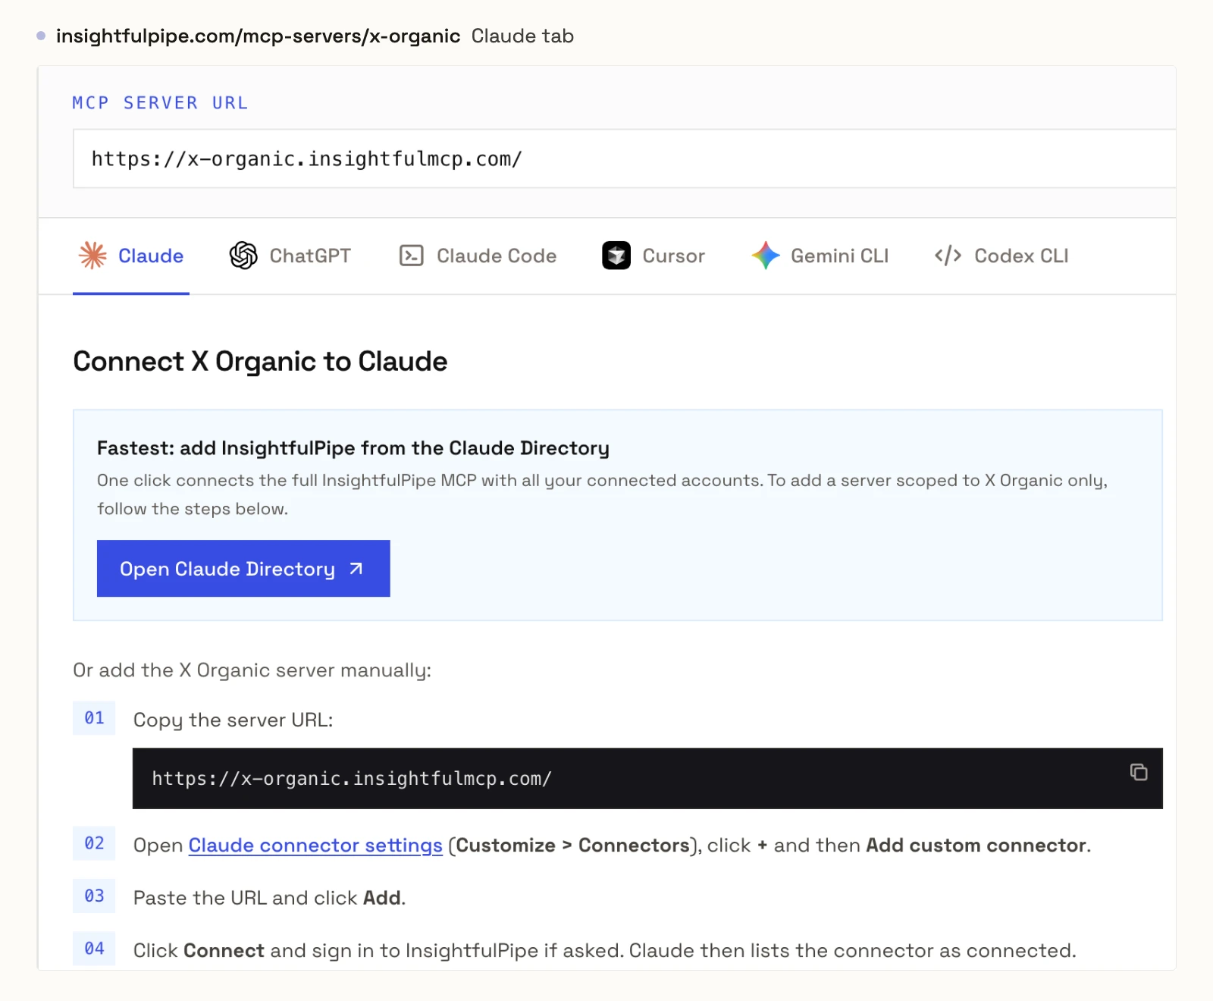
Task: Click the dark server URL code block
Action: [x=647, y=779]
